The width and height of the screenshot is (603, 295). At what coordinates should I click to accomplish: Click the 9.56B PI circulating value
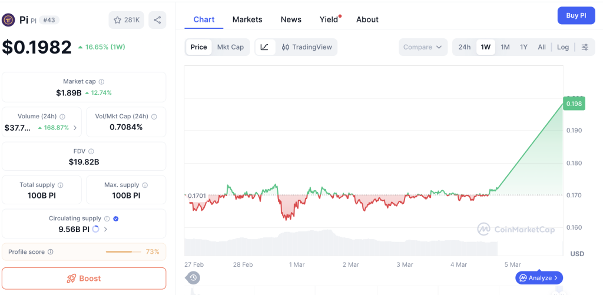click(74, 229)
